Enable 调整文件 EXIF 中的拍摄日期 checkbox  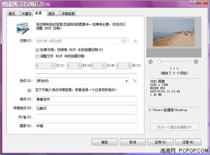pyautogui.click(x=37, y=56)
